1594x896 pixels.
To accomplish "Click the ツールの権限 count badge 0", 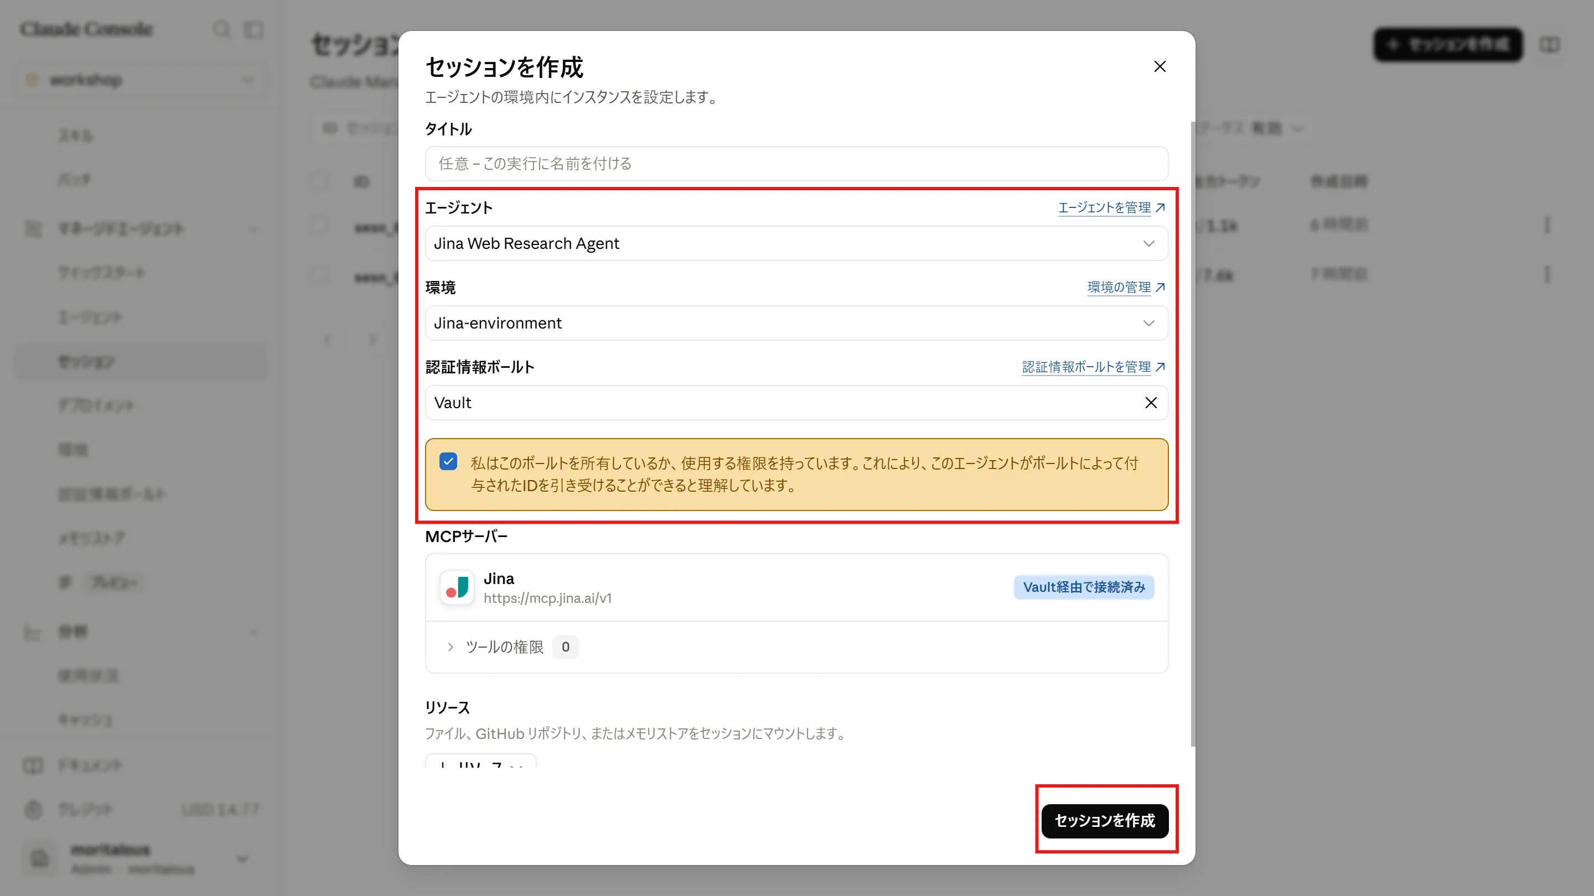I will click(565, 647).
